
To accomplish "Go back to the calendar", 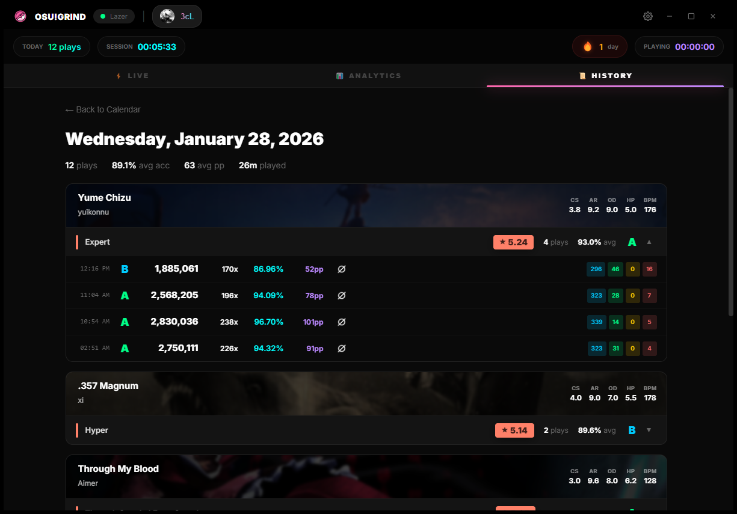I will (x=103, y=109).
